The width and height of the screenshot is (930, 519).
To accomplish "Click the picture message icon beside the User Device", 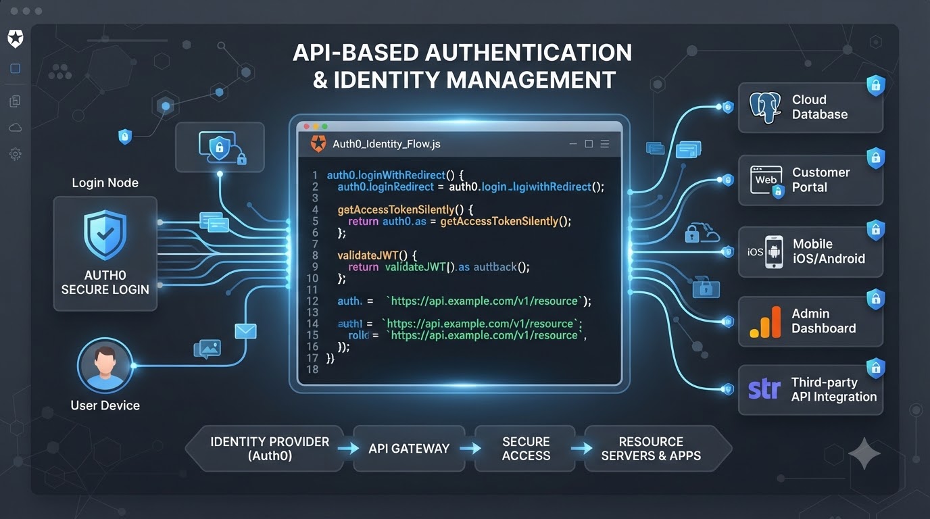I will (x=207, y=348).
